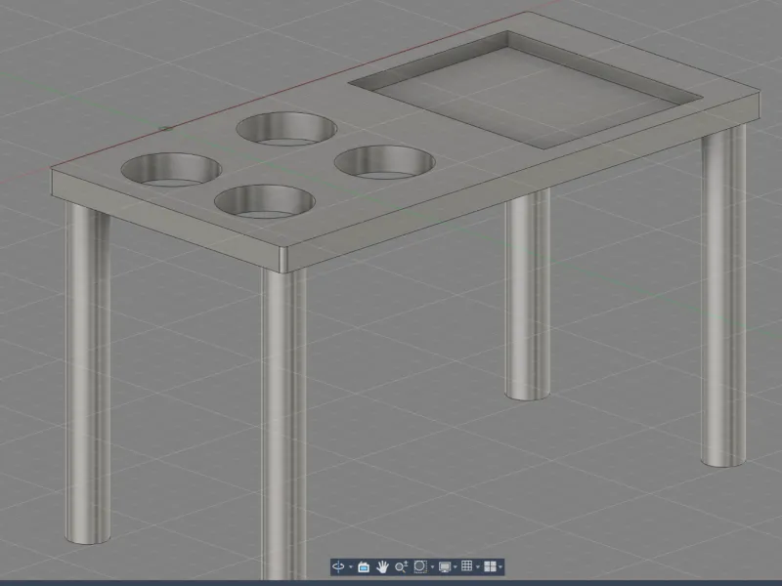Open the Zoom Window options dropdown arrow
Screen dimensions: 782x586
coord(432,567)
